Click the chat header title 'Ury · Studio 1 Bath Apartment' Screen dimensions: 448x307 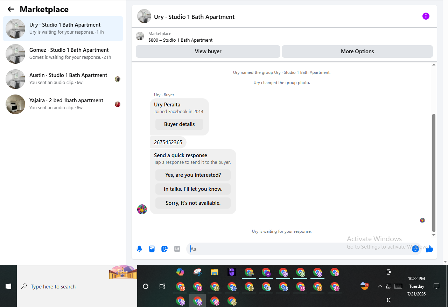click(194, 17)
